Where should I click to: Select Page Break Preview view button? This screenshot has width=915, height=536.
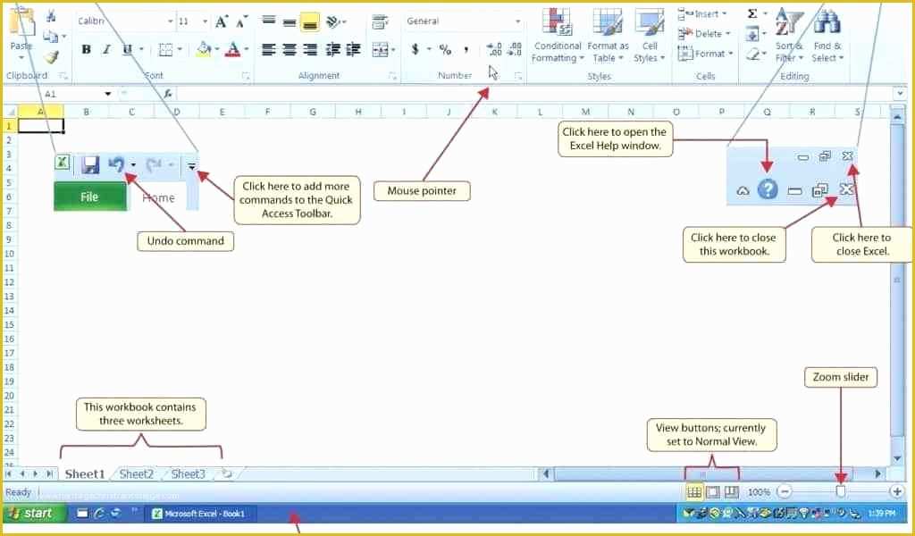click(731, 492)
